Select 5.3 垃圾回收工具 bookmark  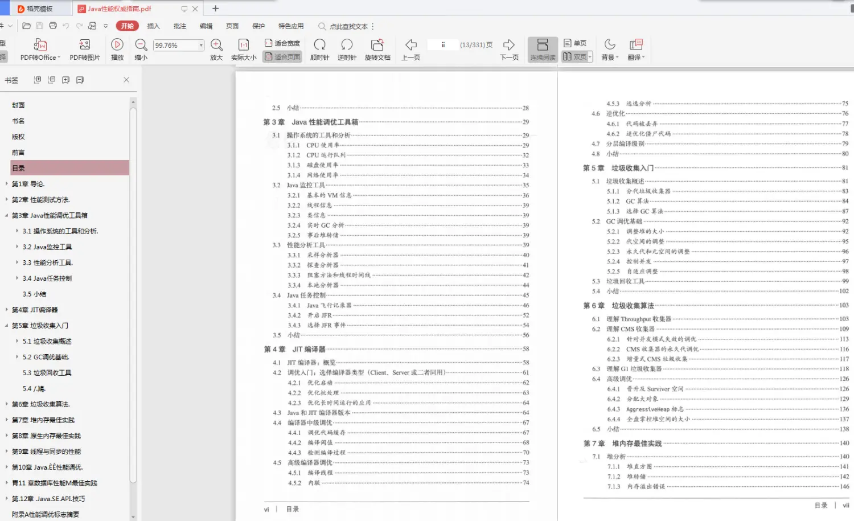tap(47, 373)
